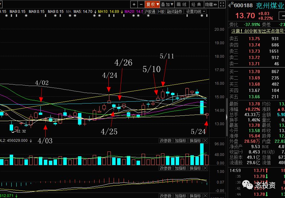Select the 买一 13.70 order row
Screen dimensions: 285x198
(256, 72)
